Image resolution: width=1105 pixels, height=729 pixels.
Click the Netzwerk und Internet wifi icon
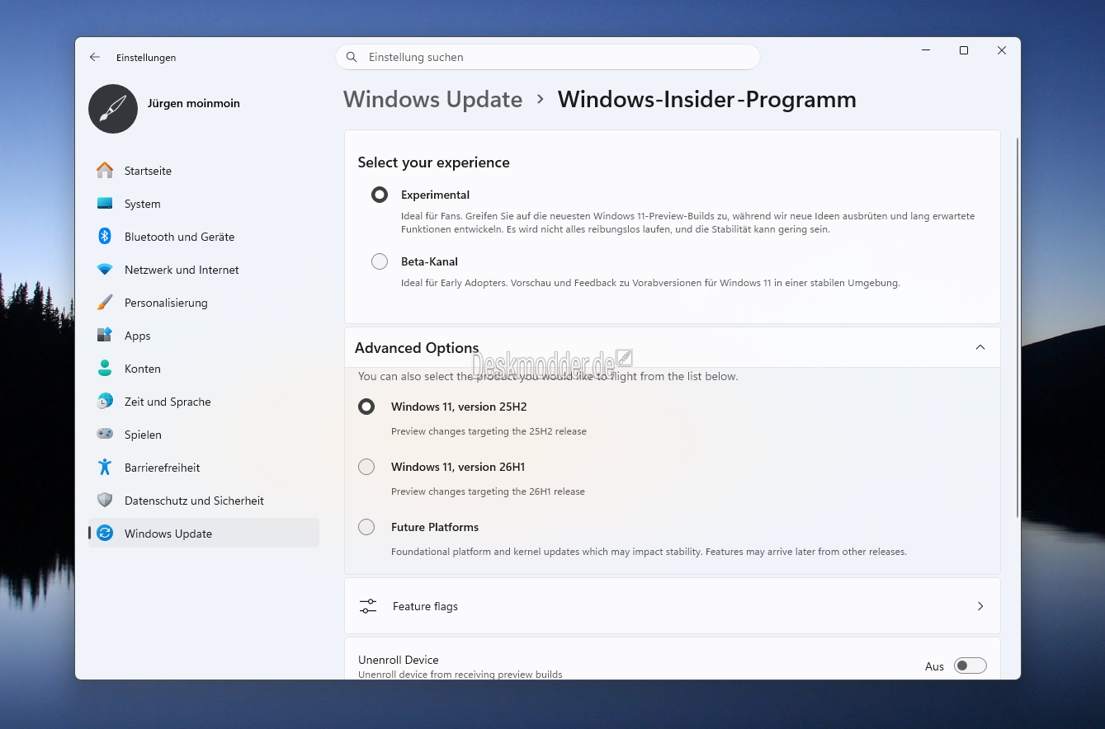point(105,270)
